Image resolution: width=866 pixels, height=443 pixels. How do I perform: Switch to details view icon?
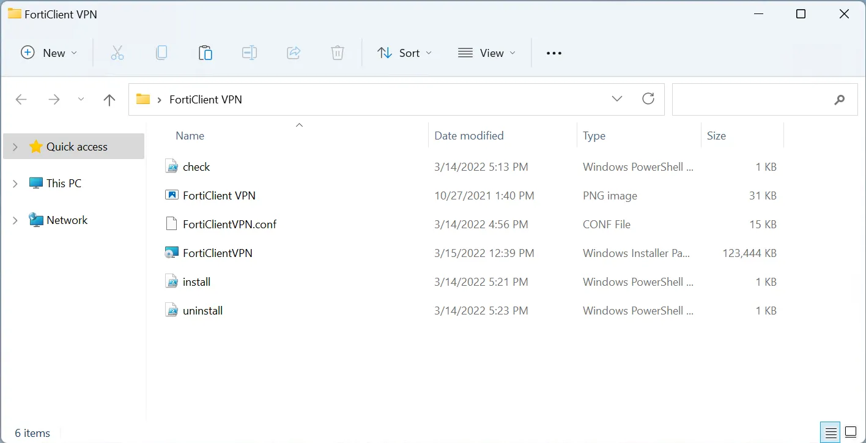[x=831, y=433]
